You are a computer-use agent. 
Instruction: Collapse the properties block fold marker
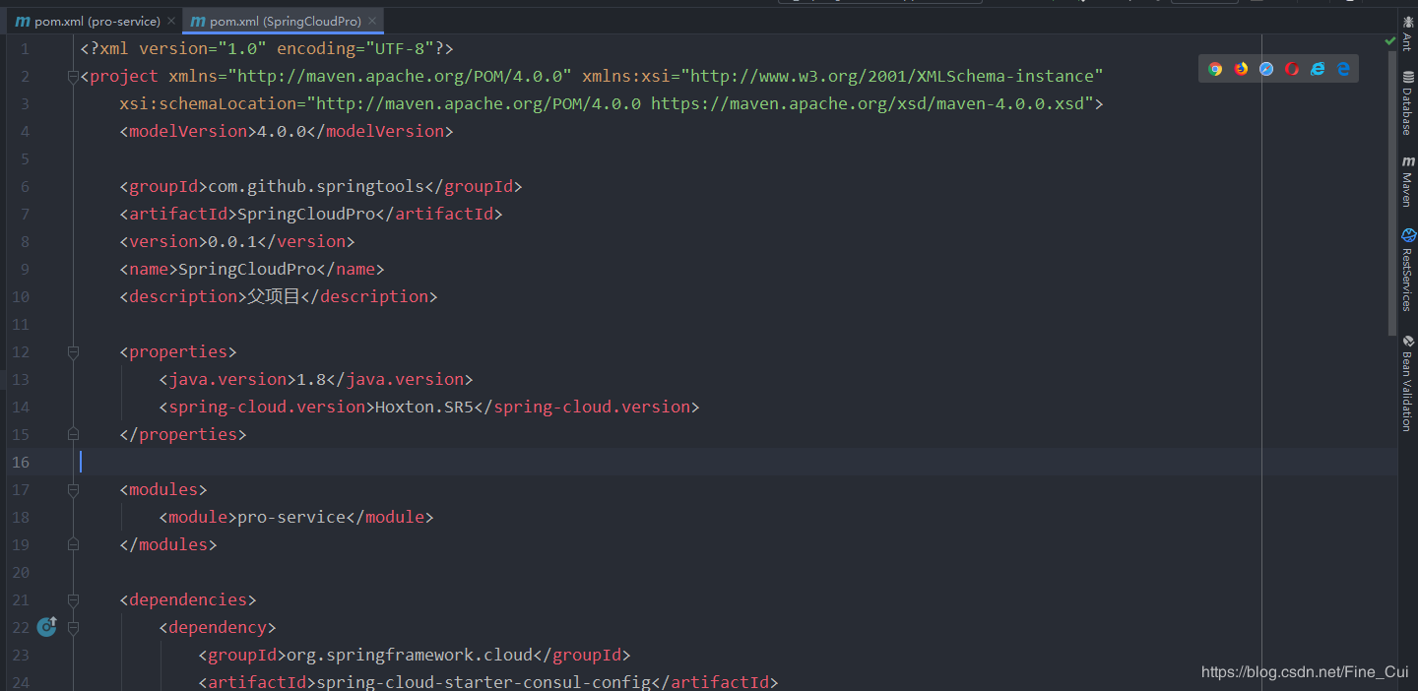click(x=73, y=351)
